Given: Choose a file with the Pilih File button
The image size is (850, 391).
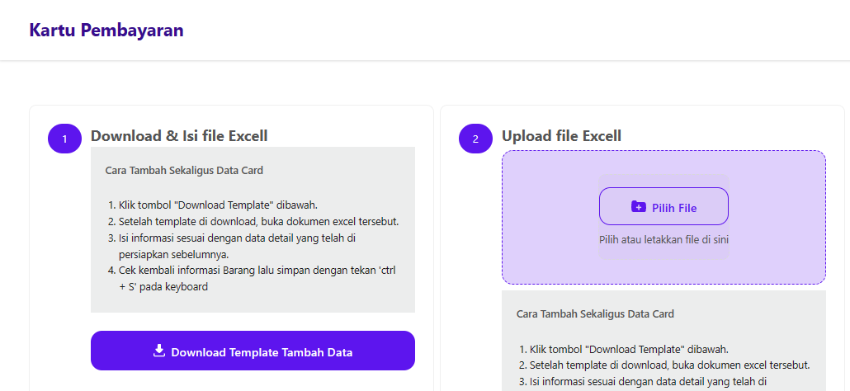Looking at the screenshot, I should click(663, 207).
